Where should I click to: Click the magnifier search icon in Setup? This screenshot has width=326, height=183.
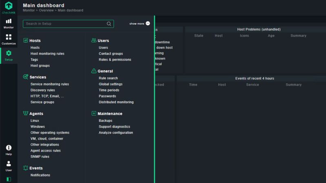click(x=109, y=24)
